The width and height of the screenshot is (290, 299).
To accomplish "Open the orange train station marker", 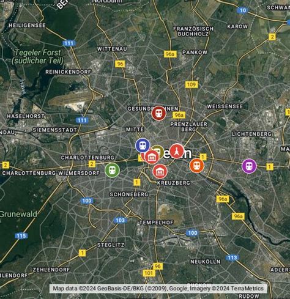I will pyautogui.click(x=197, y=166).
